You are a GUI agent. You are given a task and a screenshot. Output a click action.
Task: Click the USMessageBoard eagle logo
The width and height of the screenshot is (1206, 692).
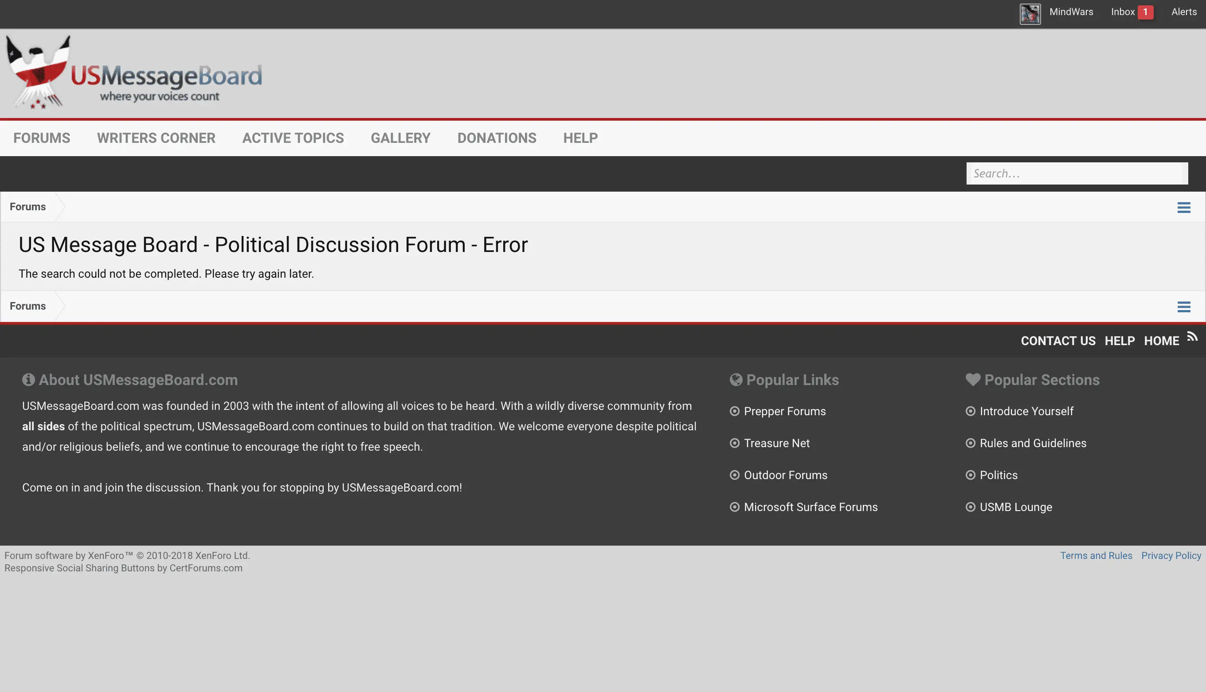[x=38, y=72]
